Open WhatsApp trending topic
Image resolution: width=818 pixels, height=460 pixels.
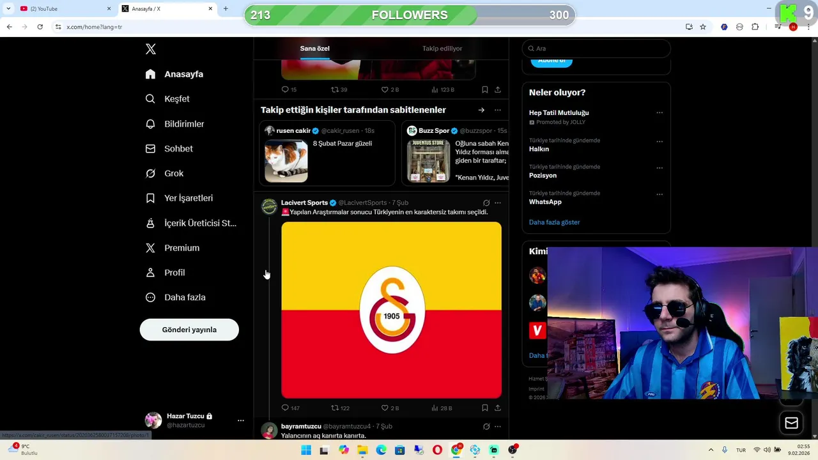545,202
